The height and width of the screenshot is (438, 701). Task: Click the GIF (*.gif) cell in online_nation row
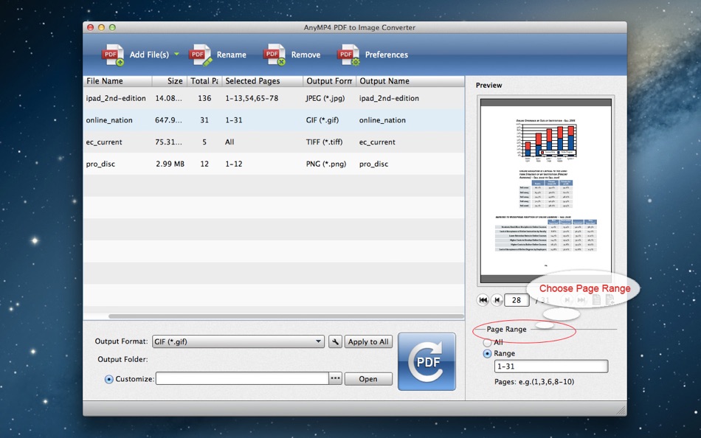[x=322, y=120]
